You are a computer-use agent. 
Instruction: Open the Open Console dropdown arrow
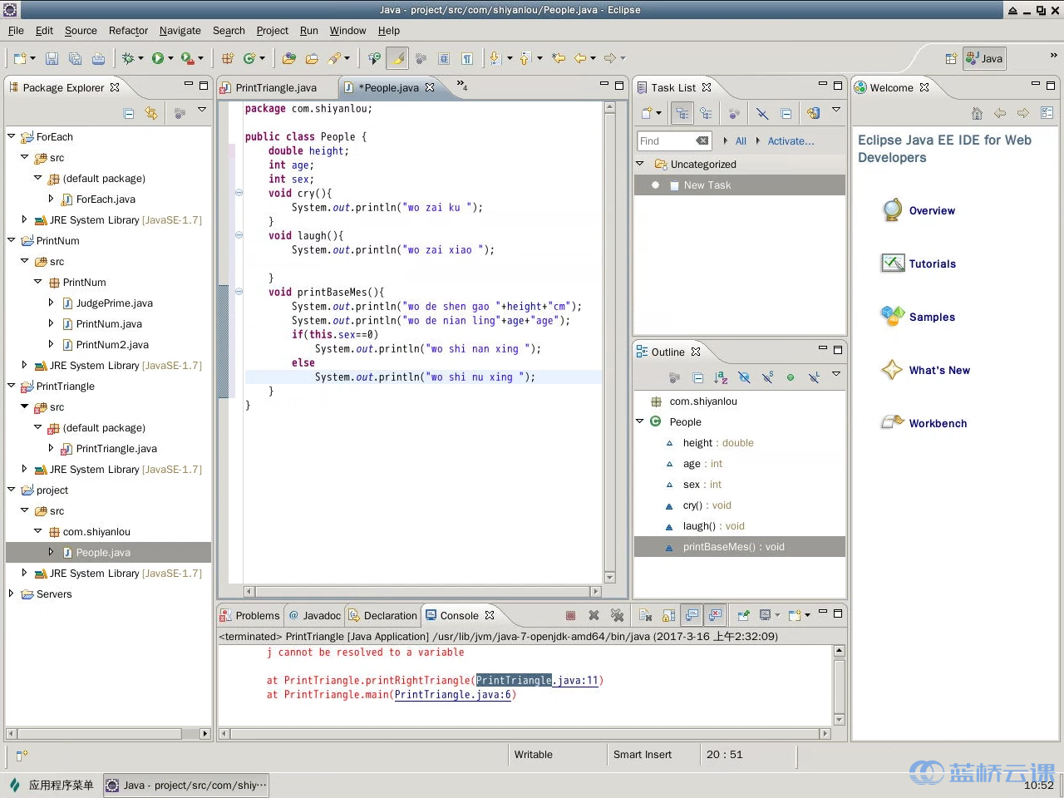807,615
